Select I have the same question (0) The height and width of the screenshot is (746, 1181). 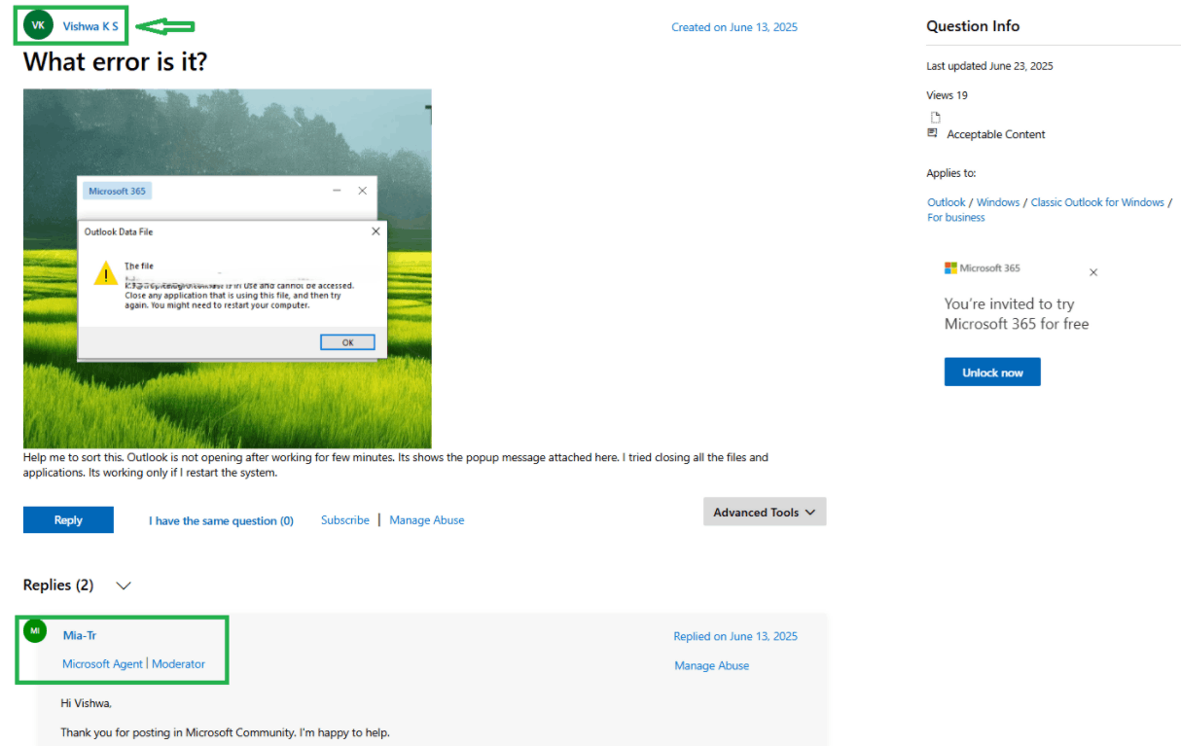pos(221,520)
